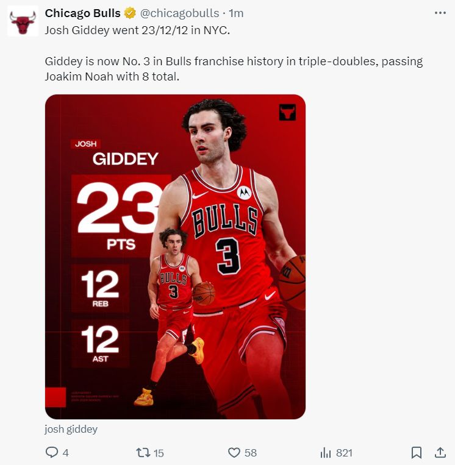Repost the tweet using retweet icon
The height and width of the screenshot is (465, 455).
tap(143, 453)
